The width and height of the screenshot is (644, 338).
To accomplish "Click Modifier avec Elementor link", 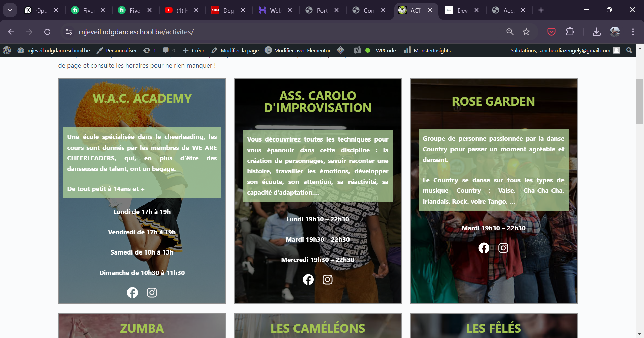I will (x=298, y=50).
